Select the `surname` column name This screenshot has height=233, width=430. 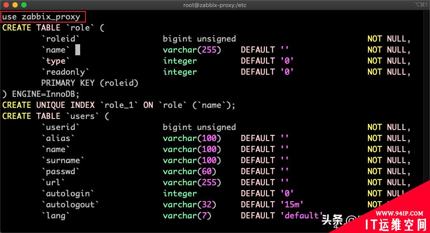click(63, 160)
